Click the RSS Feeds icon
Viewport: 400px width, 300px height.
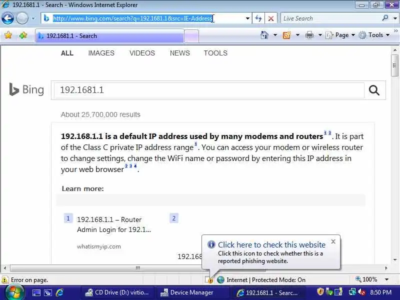286,35
